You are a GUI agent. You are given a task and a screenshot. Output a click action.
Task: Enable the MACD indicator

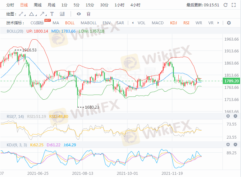[158, 23]
